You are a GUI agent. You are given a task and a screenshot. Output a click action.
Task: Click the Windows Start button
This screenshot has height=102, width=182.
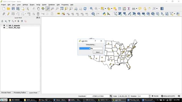click(4, 100)
